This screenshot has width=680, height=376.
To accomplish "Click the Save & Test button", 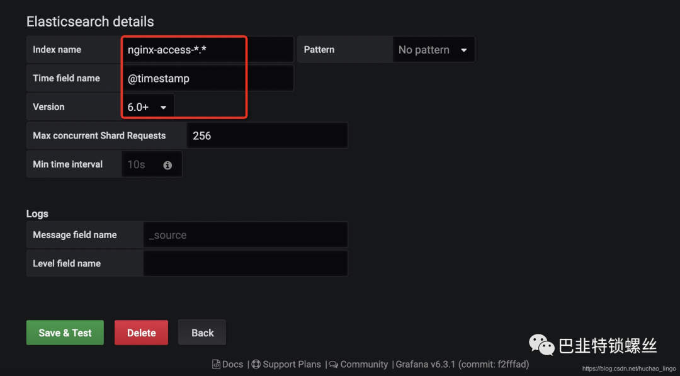I will pyautogui.click(x=65, y=333).
